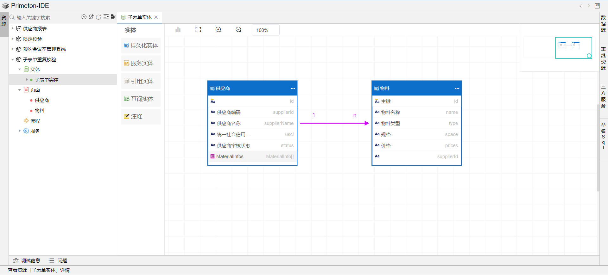Zoom out on the entity diagram
608x275 pixels.
tap(238, 30)
